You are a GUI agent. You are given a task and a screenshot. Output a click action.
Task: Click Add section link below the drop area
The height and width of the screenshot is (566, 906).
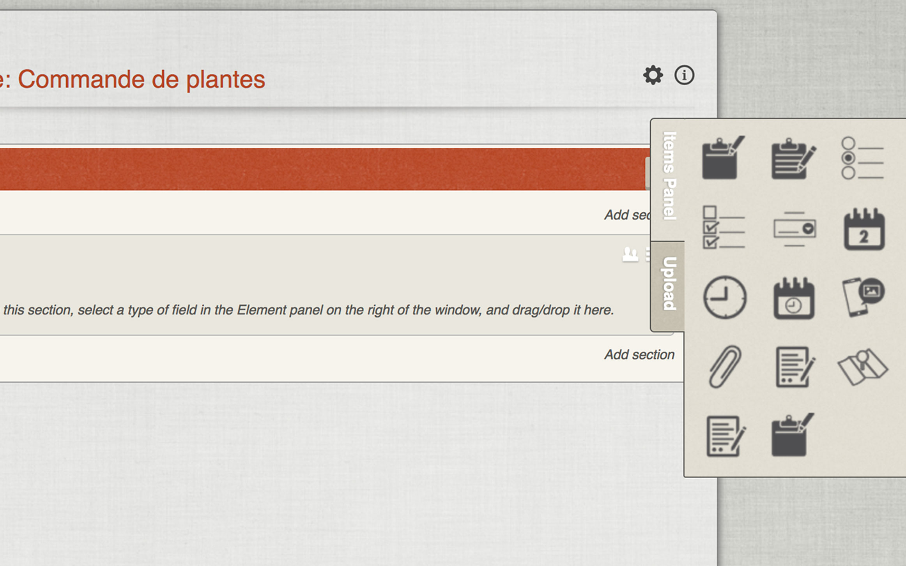[639, 355]
